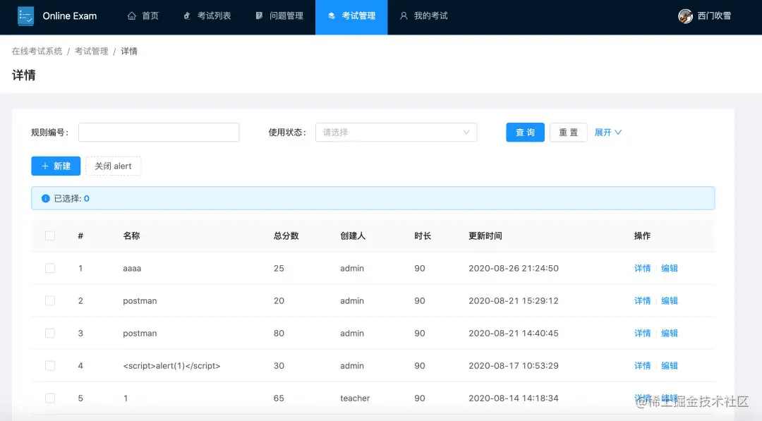Select the home icon beside 首页
Viewport: 762px width, 421px height.
click(131, 16)
